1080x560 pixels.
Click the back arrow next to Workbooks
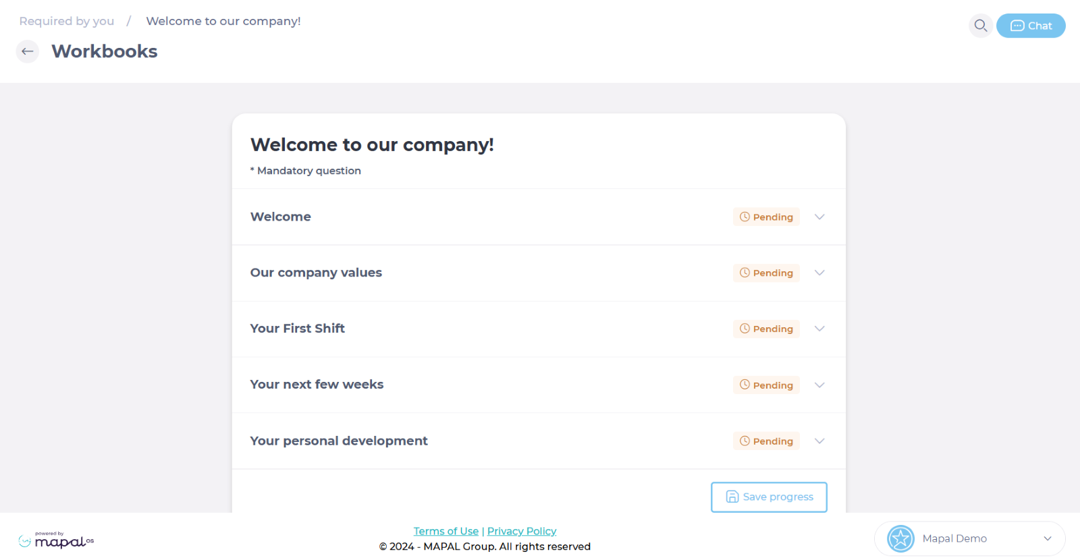pos(28,51)
